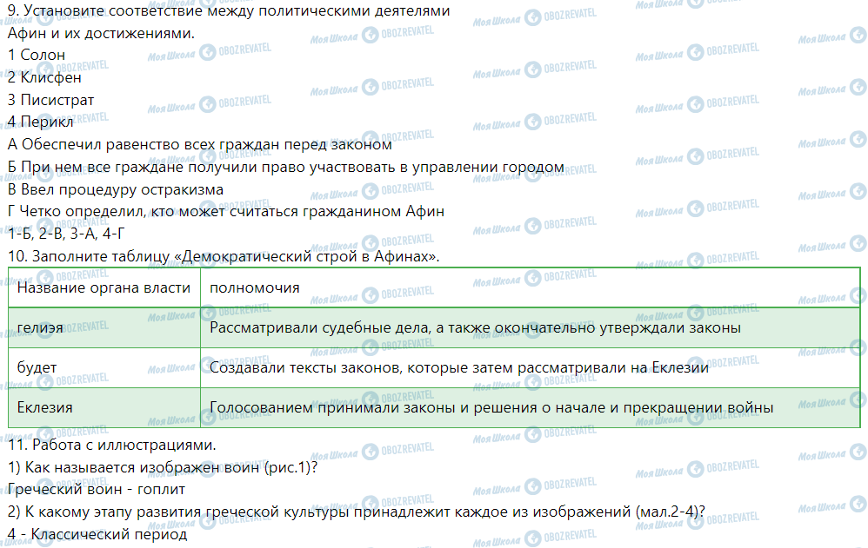Select the "Еклезия" table cell
This screenshot has height=548, width=868.
tap(44, 407)
